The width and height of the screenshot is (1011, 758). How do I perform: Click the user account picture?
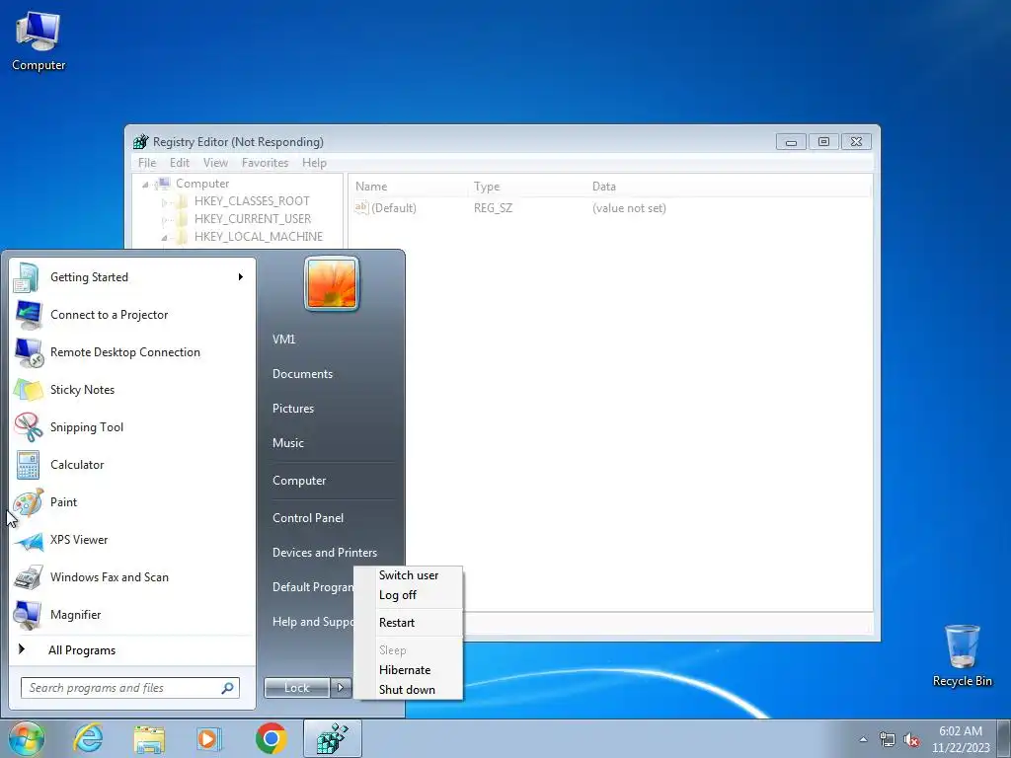click(332, 283)
